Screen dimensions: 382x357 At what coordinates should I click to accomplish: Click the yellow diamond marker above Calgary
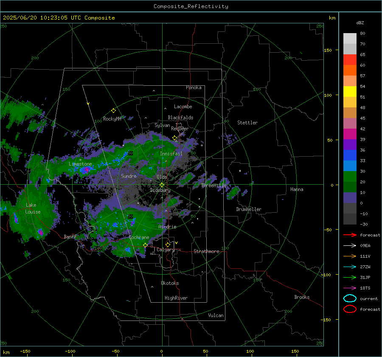[x=168, y=245]
